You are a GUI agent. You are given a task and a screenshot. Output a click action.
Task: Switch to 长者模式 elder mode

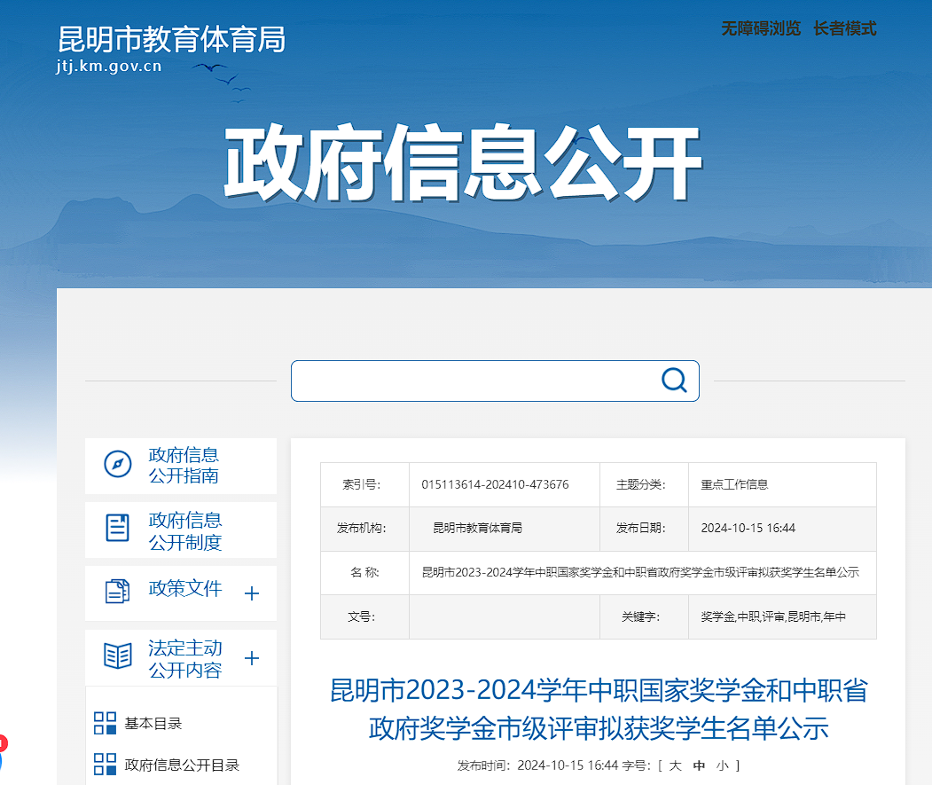click(x=843, y=27)
